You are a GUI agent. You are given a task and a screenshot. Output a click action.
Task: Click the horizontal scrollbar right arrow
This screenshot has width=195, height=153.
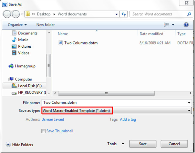point(191,93)
